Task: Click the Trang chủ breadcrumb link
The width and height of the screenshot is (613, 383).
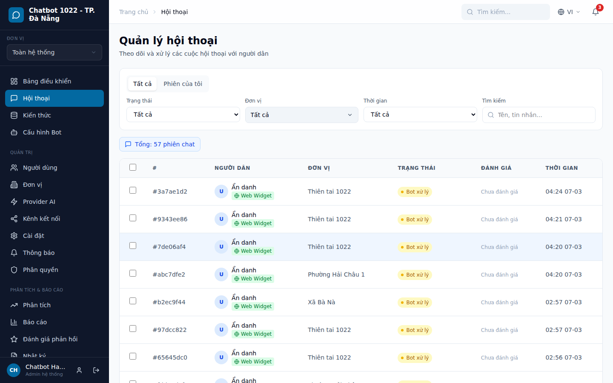Action: tap(134, 12)
